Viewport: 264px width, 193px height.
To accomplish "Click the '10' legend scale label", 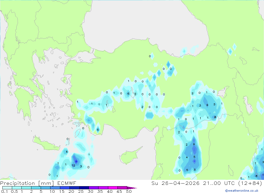I will click(52, 191).
